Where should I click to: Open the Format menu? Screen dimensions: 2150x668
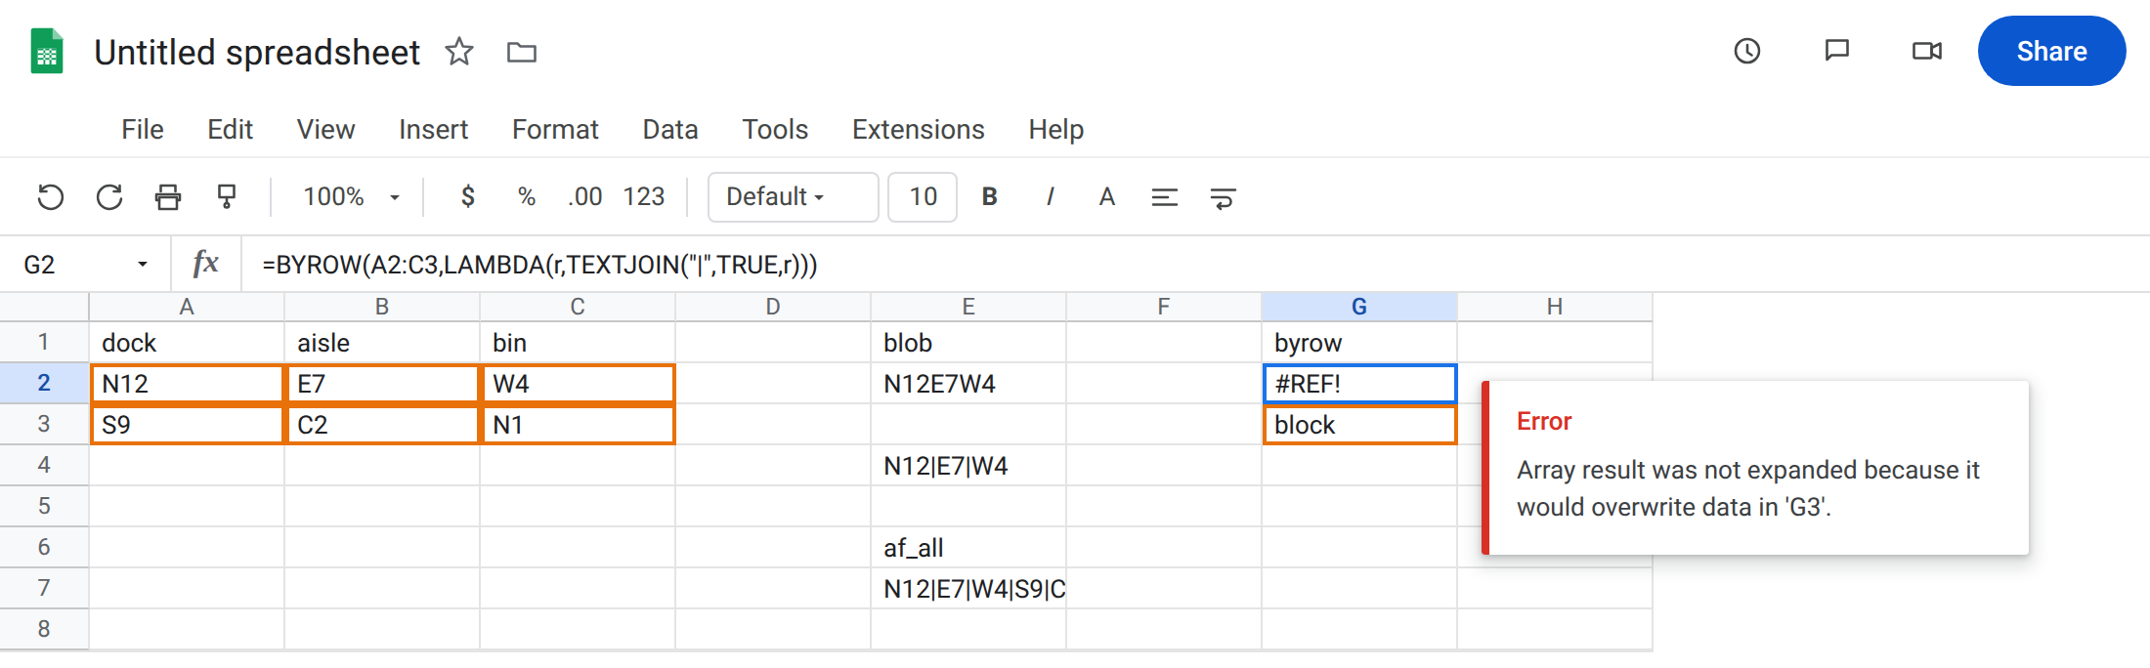coord(555,129)
